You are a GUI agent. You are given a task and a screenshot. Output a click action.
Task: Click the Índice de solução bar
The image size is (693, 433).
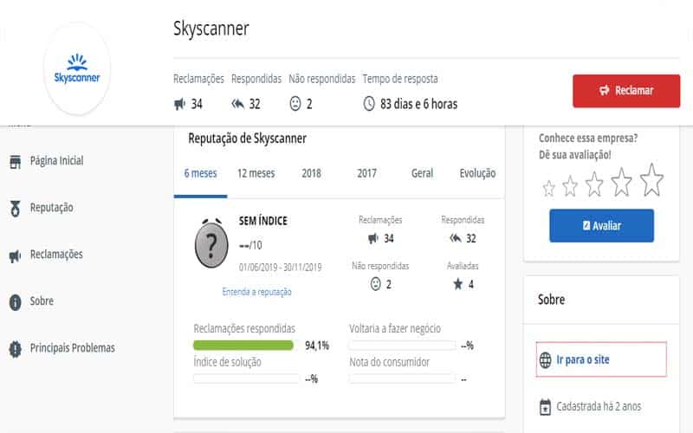[x=247, y=378]
